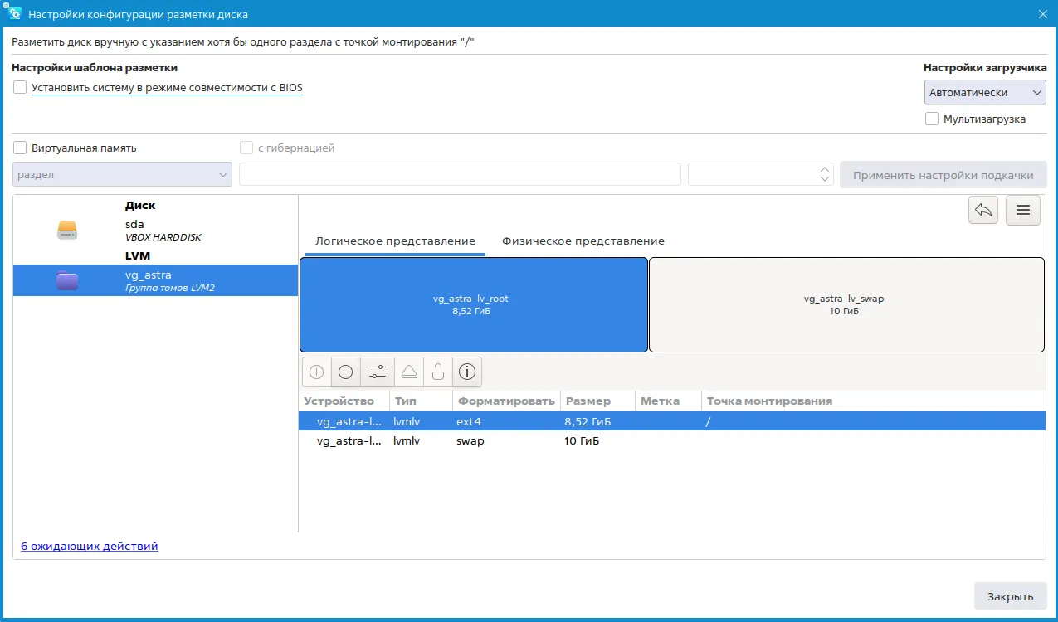Open the hamburger menu button

[x=1023, y=210]
